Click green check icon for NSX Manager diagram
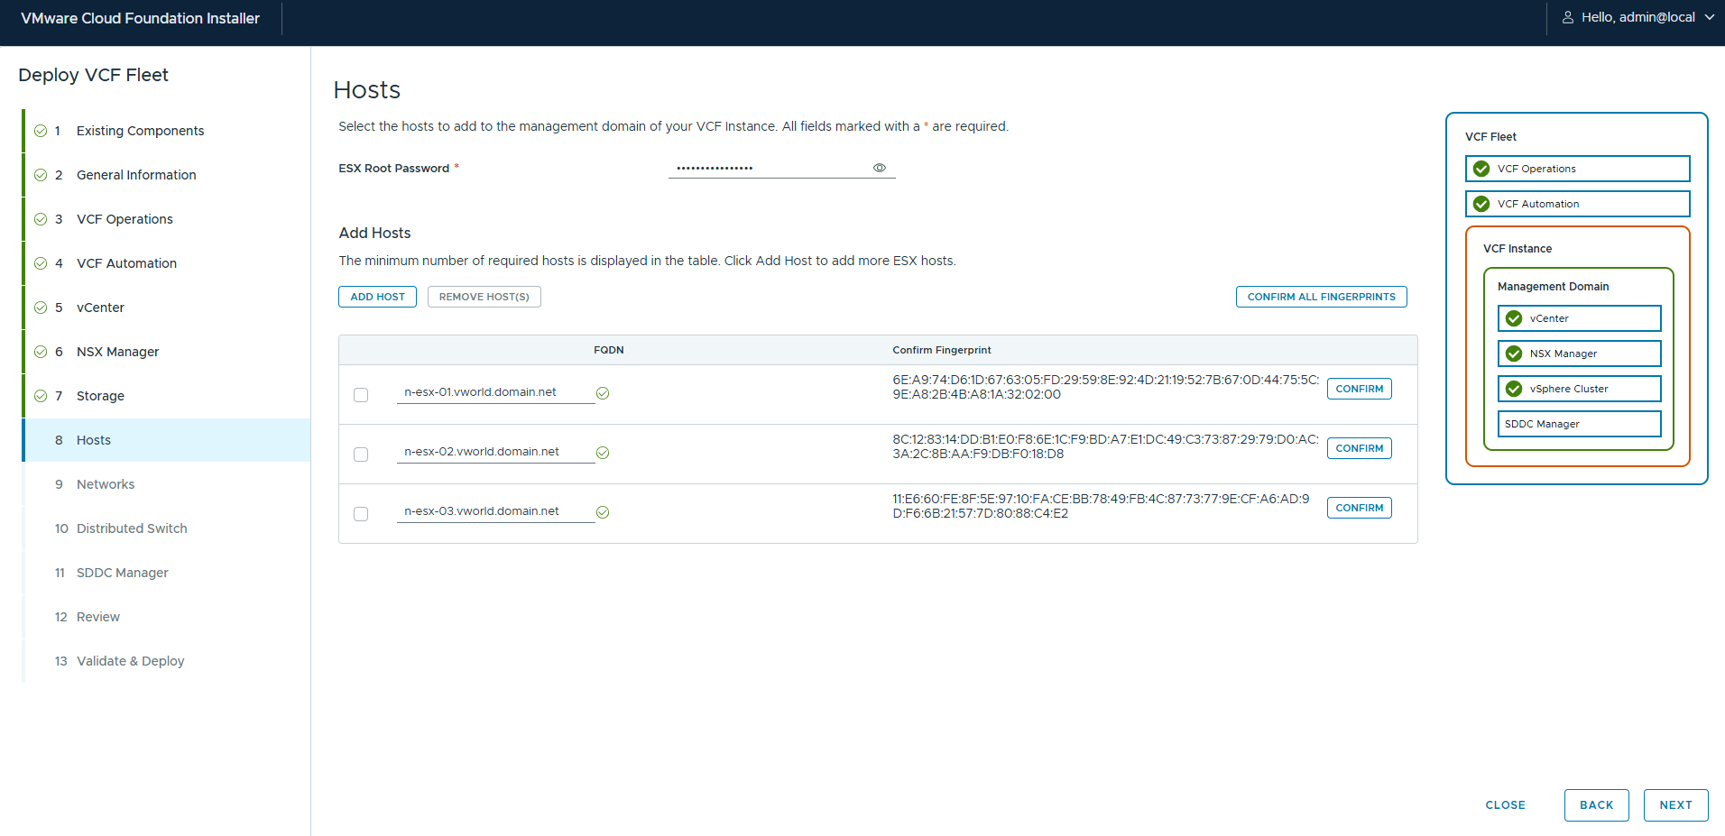The width and height of the screenshot is (1725, 836). pyautogui.click(x=1514, y=354)
